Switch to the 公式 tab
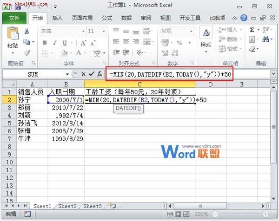The height and width of the screenshot is (221, 279). click(x=107, y=18)
